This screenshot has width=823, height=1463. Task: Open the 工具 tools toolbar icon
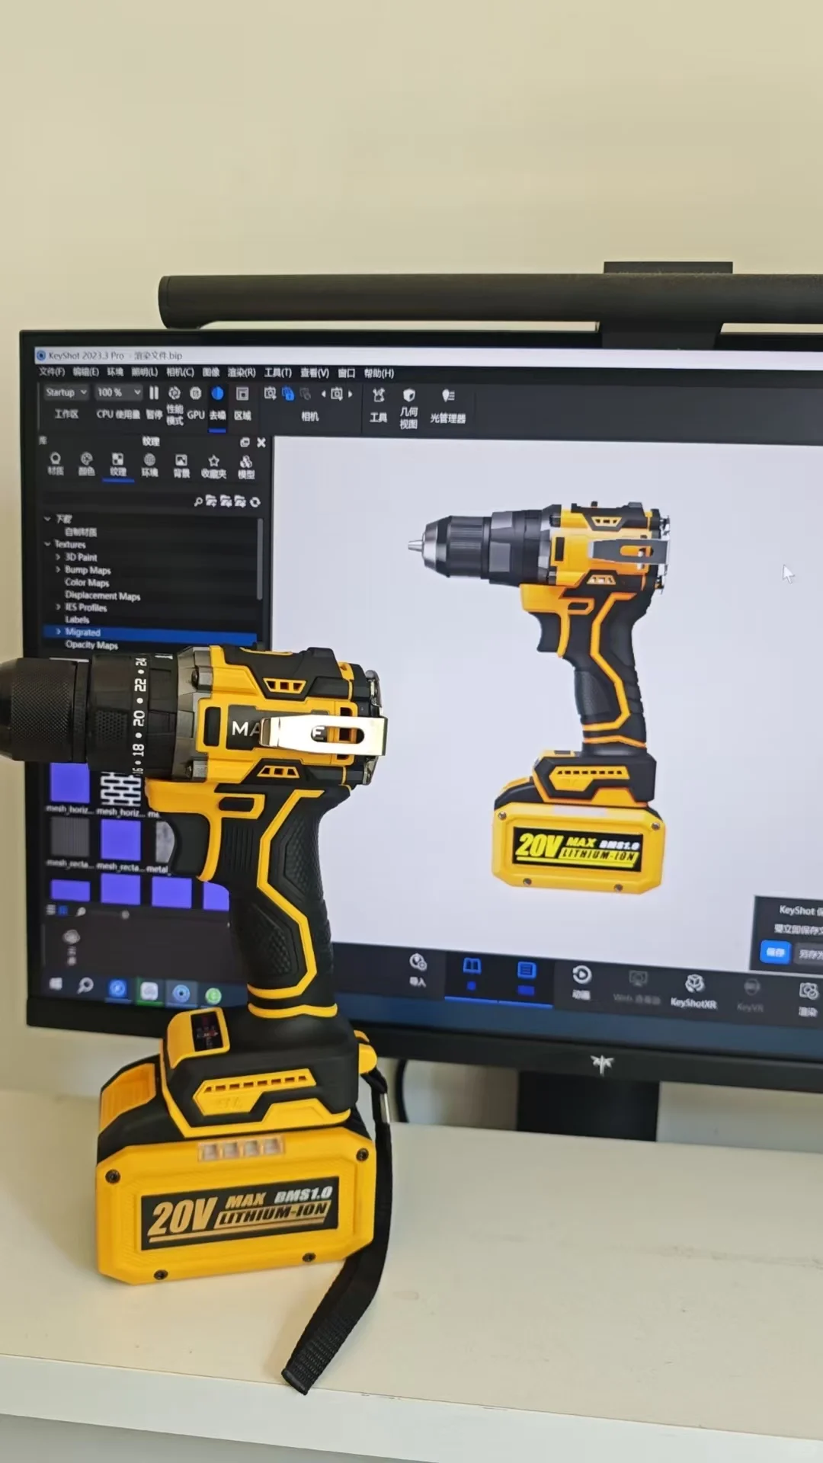(x=379, y=405)
